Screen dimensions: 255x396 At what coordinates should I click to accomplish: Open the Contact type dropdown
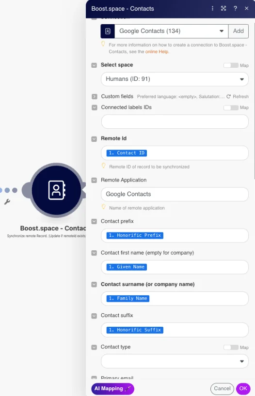pyautogui.click(x=175, y=361)
